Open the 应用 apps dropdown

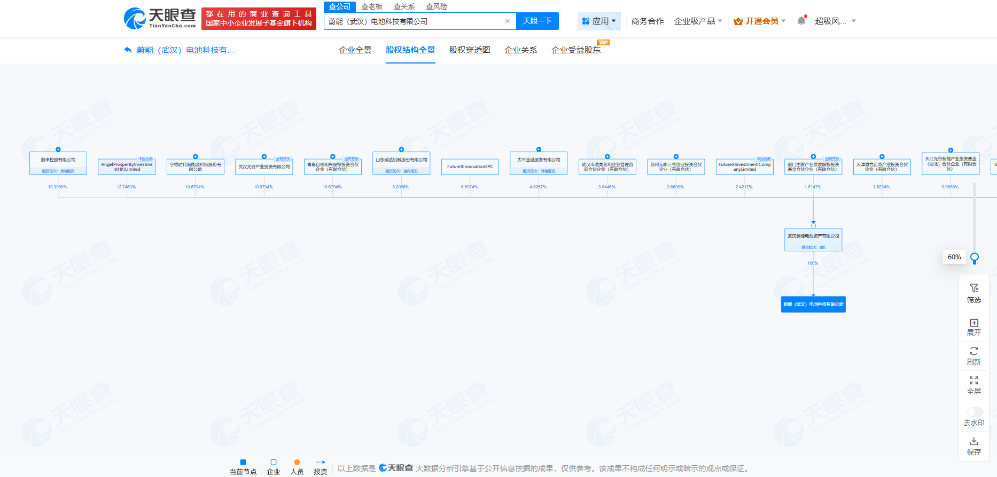pos(599,21)
